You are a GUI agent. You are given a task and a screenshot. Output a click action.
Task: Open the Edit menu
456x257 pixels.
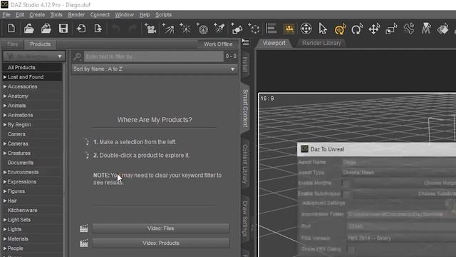click(20, 14)
